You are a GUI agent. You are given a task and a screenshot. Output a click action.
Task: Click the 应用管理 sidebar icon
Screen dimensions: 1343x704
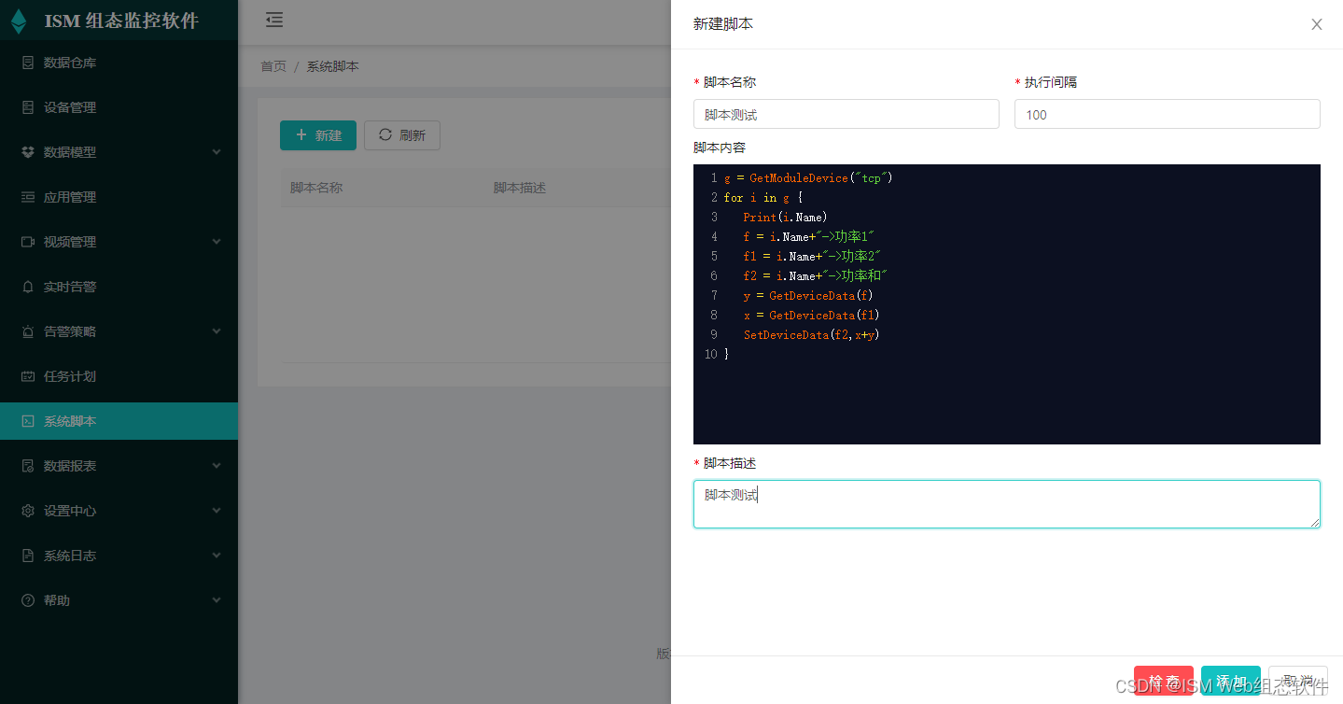coord(28,197)
